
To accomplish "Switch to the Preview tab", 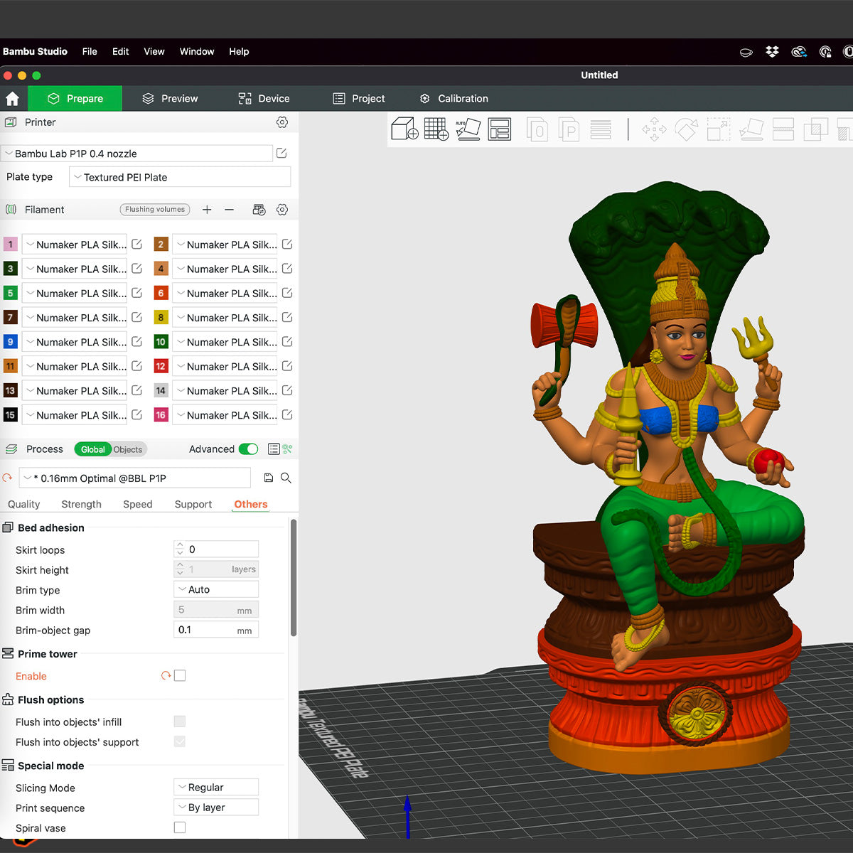I will 170,99.
